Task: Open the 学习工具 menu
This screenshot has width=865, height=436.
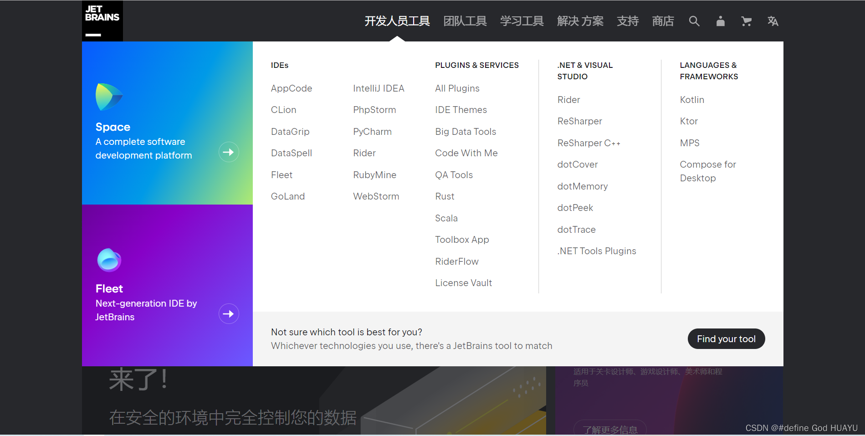Action: [522, 21]
